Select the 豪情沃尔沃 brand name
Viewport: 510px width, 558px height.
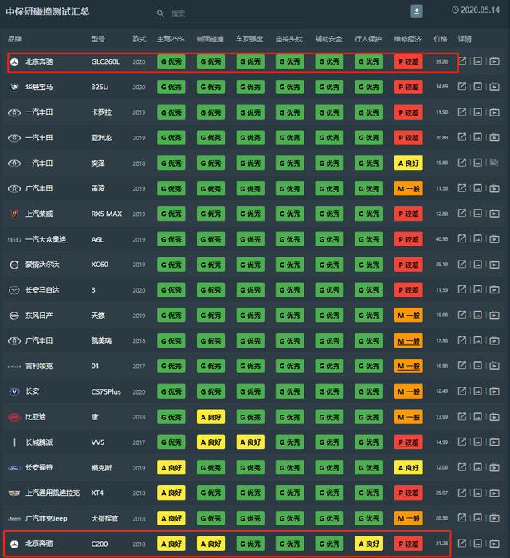pyautogui.click(x=42, y=265)
